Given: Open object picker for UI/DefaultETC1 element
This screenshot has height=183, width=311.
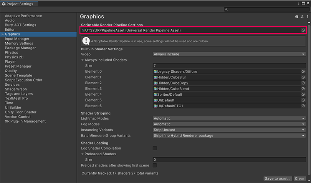Looking at the screenshot, I should pos(303,106).
